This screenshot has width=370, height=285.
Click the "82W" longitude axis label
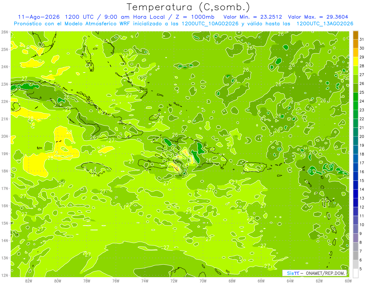coord(29,281)
